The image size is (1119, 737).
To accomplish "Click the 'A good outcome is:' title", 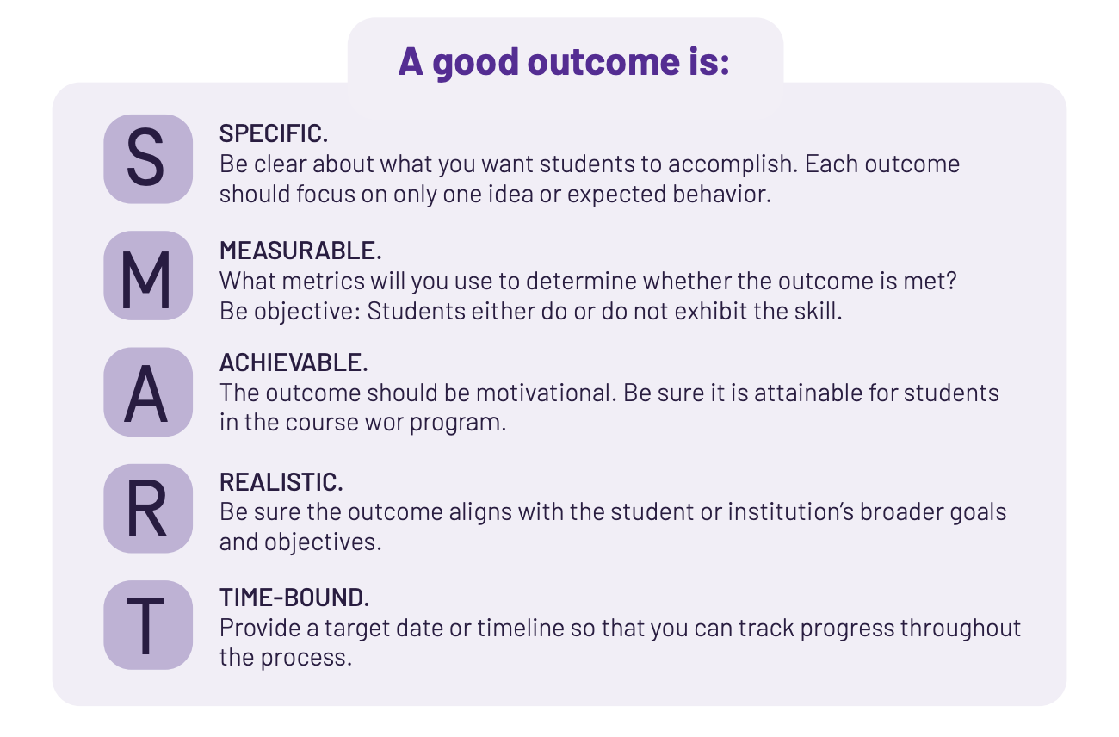I will (x=564, y=62).
